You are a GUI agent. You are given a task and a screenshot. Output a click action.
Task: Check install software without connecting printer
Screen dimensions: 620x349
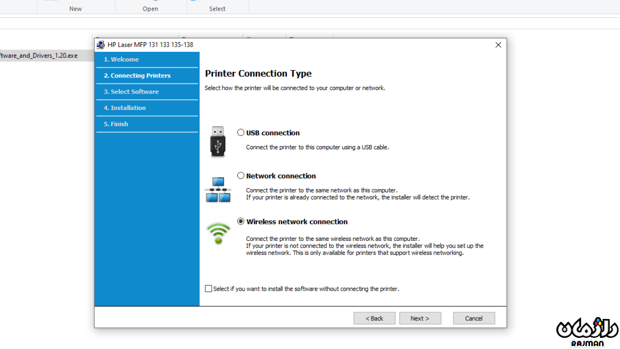click(208, 288)
